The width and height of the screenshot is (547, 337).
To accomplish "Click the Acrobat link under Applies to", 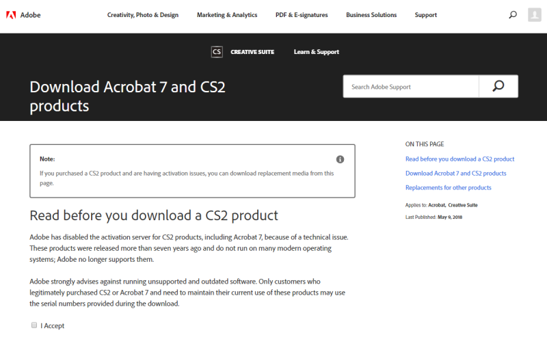I will [436, 205].
